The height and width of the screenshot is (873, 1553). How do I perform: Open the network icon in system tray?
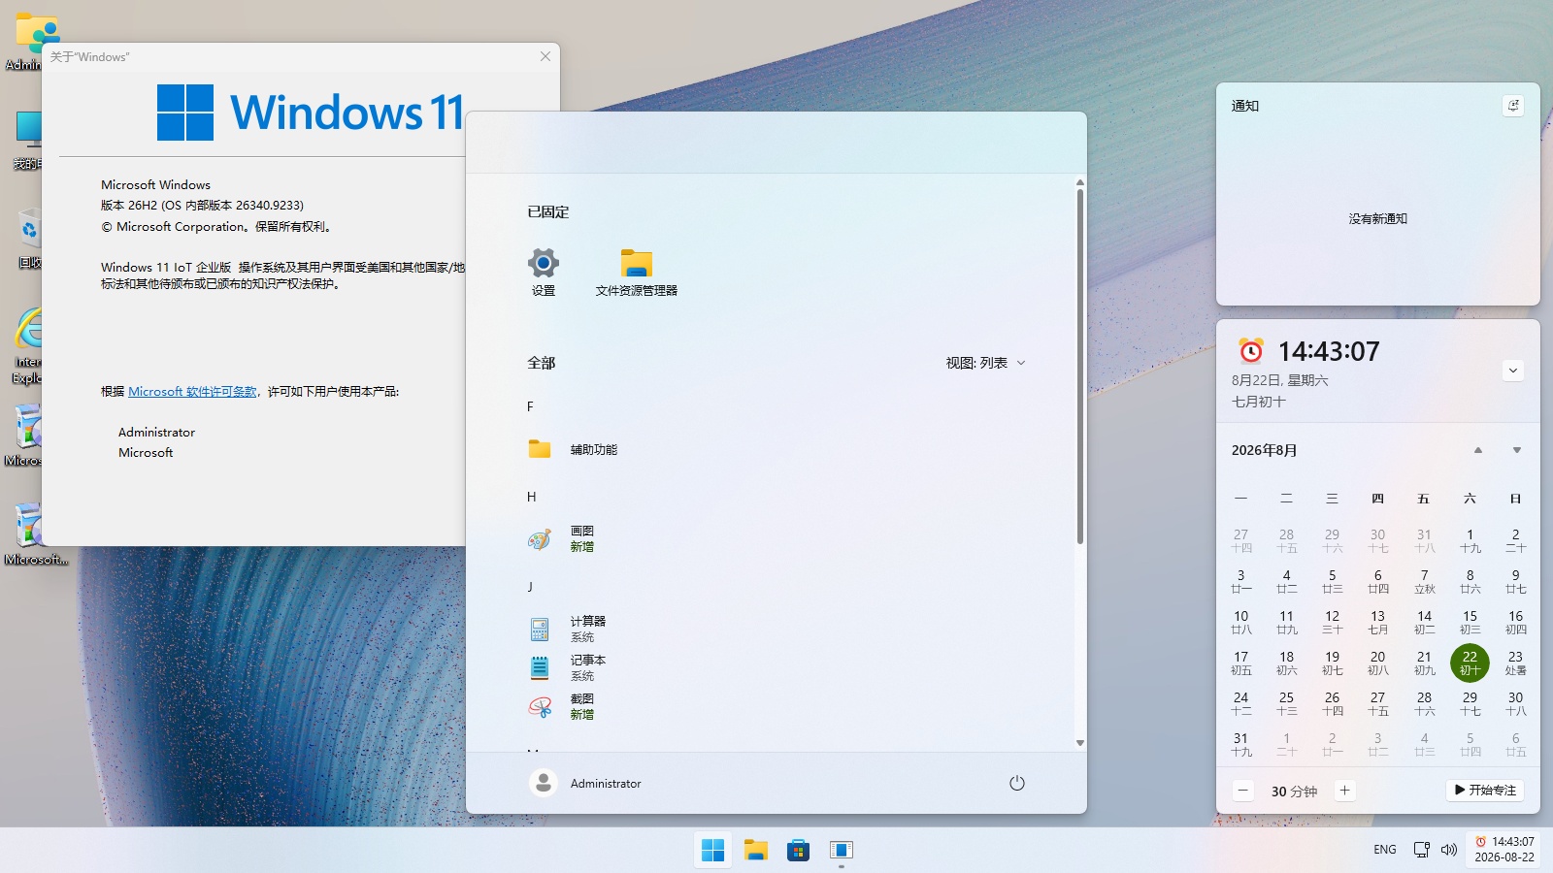point(1422,850)
